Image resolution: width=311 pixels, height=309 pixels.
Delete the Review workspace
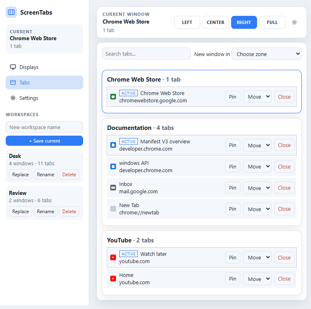[69, 211]
